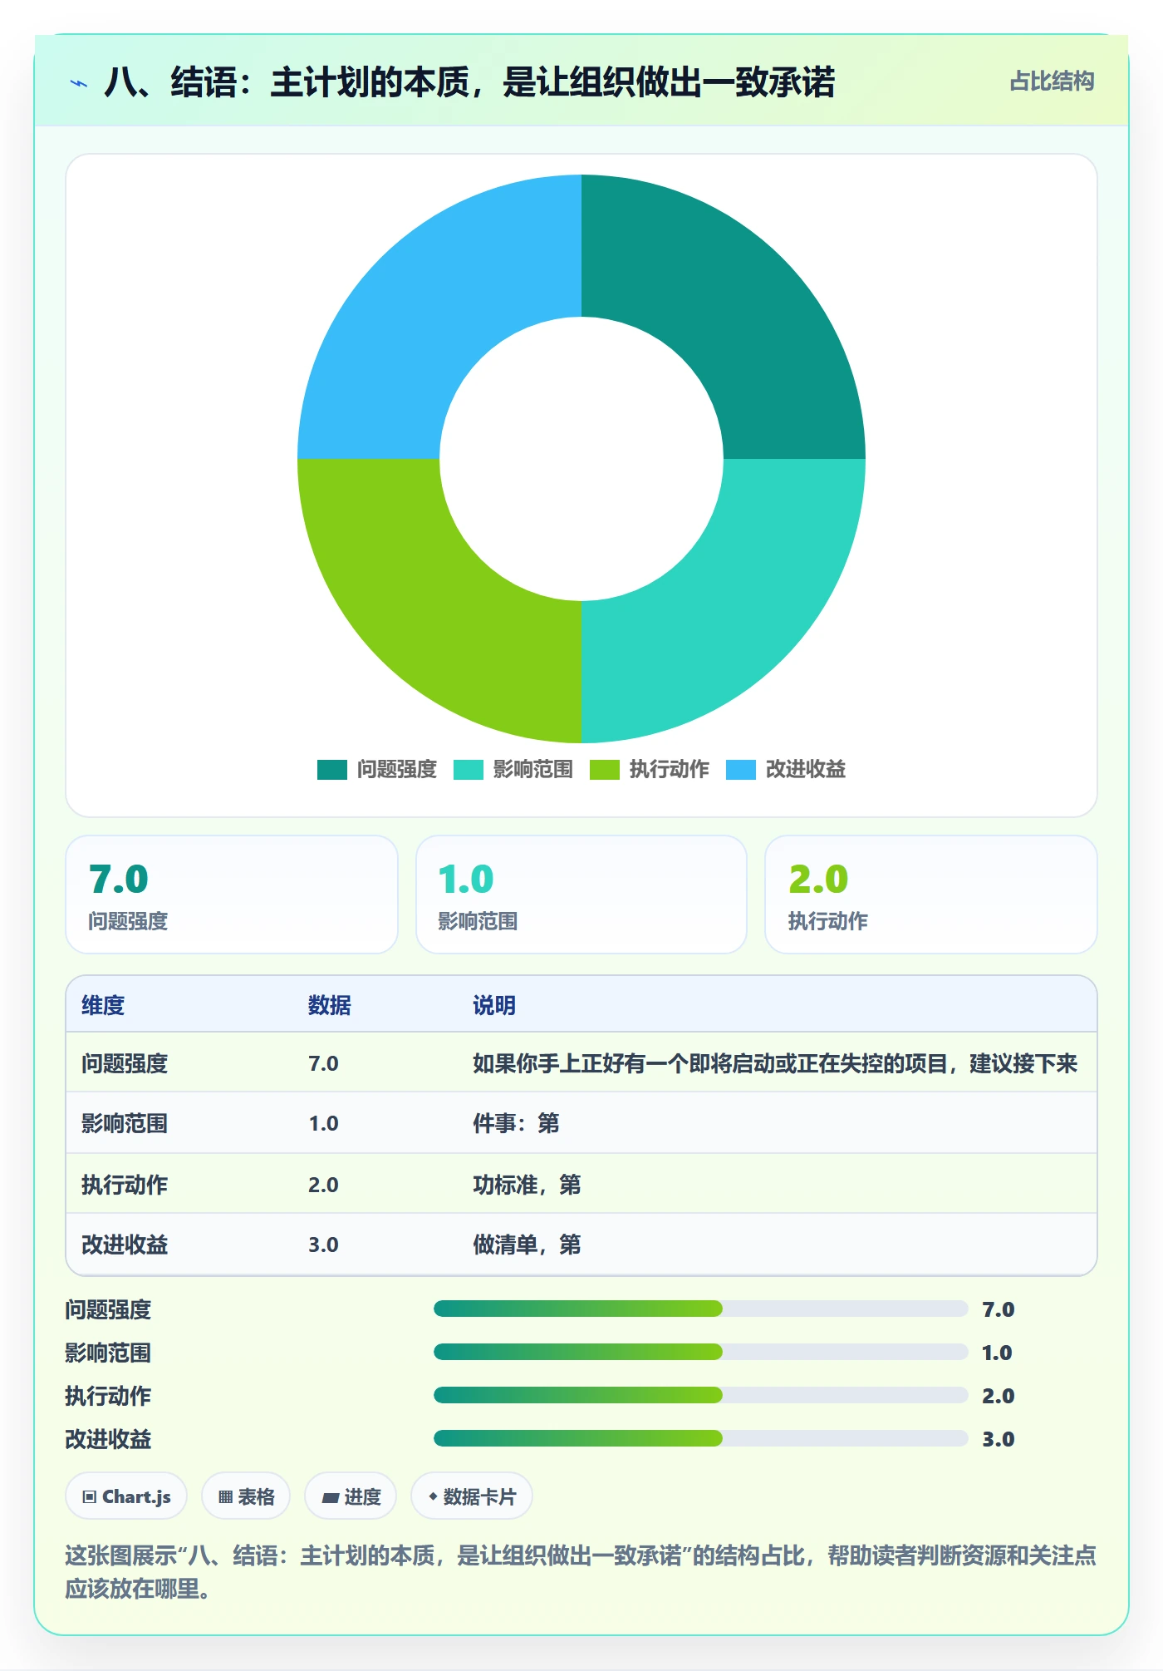Viewport: 1163px width, 1671px height.
Task: Click the 问题强度 progress bar
Action: [701, 1309]
